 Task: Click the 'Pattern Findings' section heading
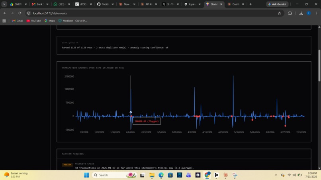72,154
